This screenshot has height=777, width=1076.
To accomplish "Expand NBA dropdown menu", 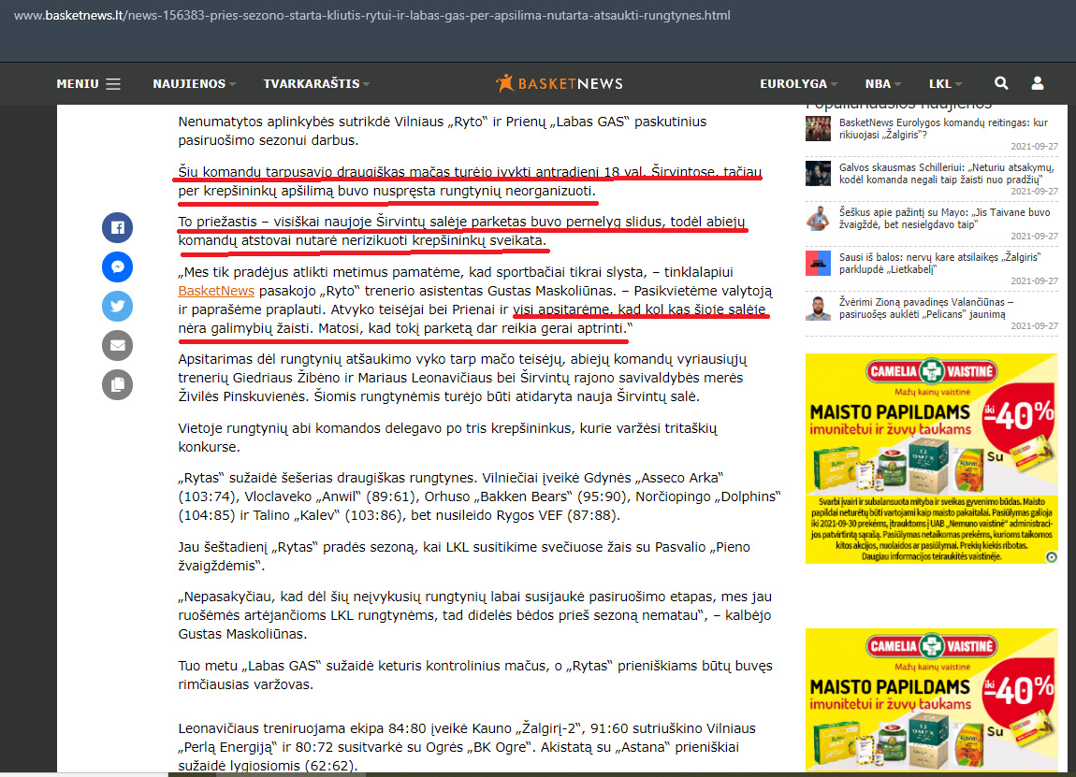I will tap(883, 83).
